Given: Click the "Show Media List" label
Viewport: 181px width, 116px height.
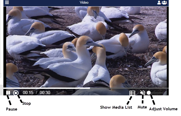Looking at the screenshot, I should 116,107.
